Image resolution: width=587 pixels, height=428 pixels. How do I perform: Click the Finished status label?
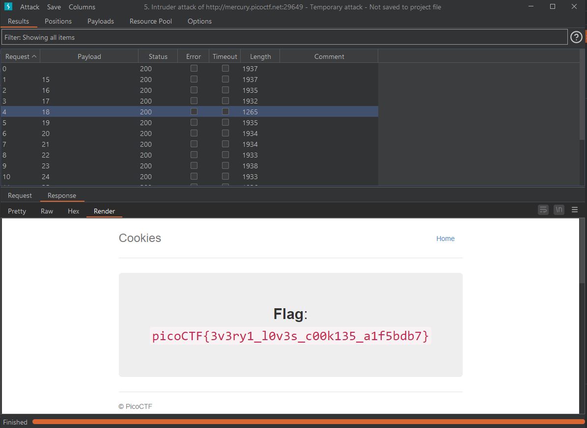click(15, 422)
